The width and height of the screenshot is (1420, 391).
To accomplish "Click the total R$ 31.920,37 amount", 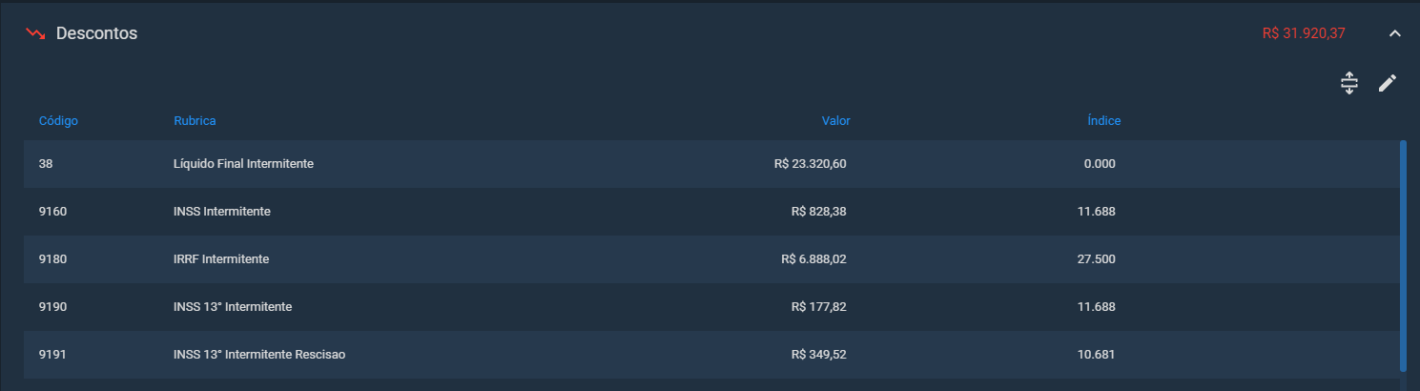I will [x=1304, y=33].
